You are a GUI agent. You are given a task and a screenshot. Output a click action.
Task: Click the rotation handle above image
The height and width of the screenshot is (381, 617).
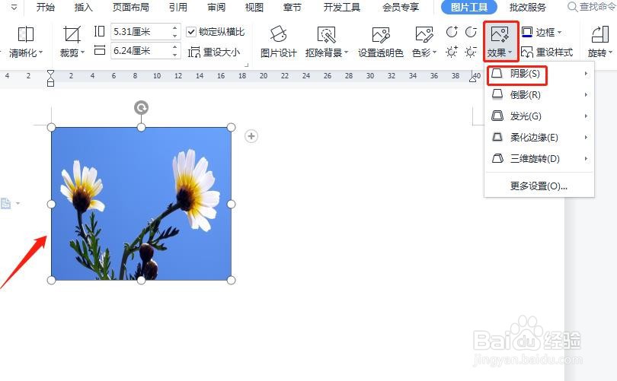pyautogui.click(x=141, y=107)
